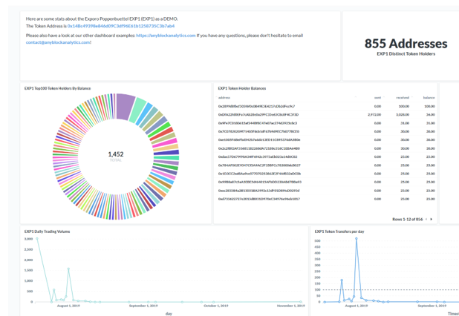The width and height of the screenshot is (459, 316).
Task: Click the address cell starting 0xd7356
Action: point(259,199)
